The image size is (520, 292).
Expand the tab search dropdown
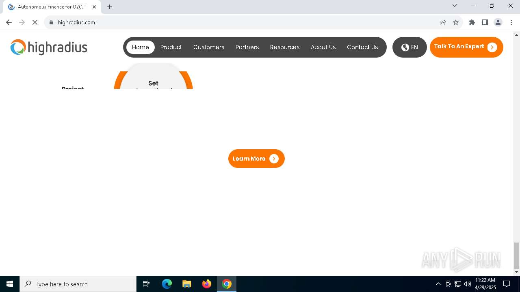click(x=455, y=6)
